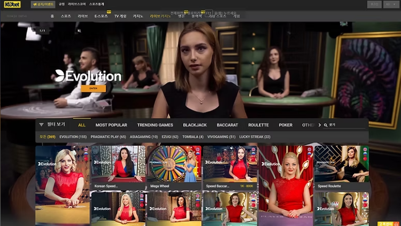
Task: Select the ROULETTE category tab
Action: tap(258, 125)
